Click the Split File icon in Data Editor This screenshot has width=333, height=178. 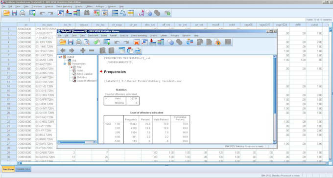coord(115,13)
